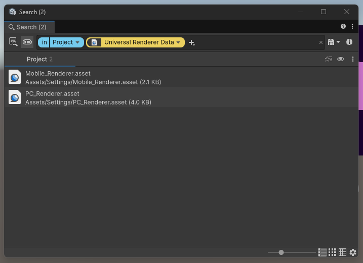Open Project group more options menu
This screenshot has width=363, height=263.
coord(353,59)
